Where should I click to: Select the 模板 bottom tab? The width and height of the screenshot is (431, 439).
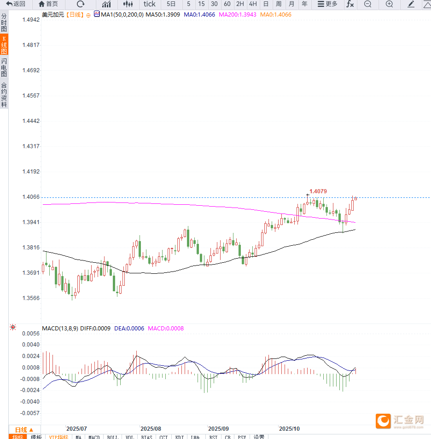point(36,437)
